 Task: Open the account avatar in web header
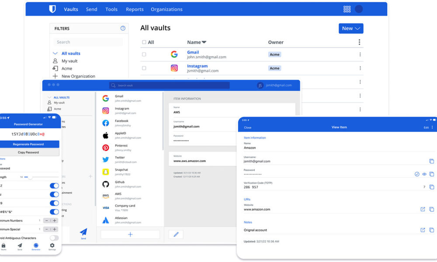point(359,9)
